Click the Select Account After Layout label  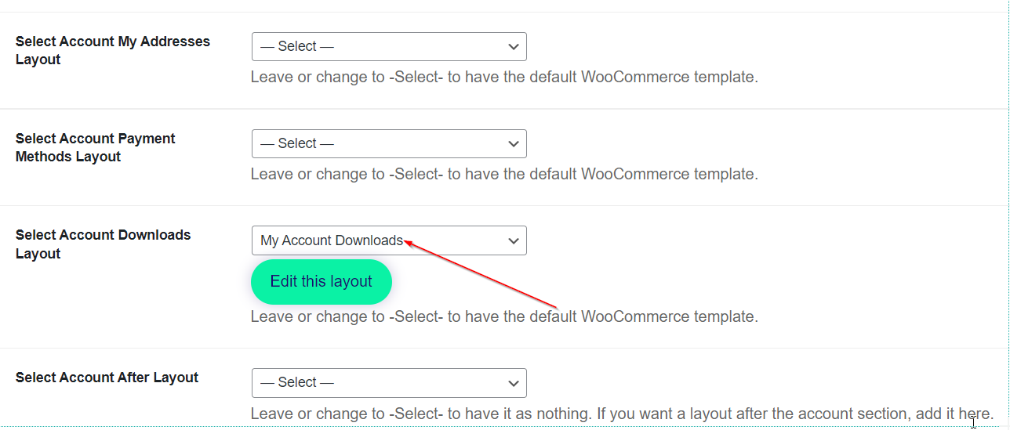point(107,378)
